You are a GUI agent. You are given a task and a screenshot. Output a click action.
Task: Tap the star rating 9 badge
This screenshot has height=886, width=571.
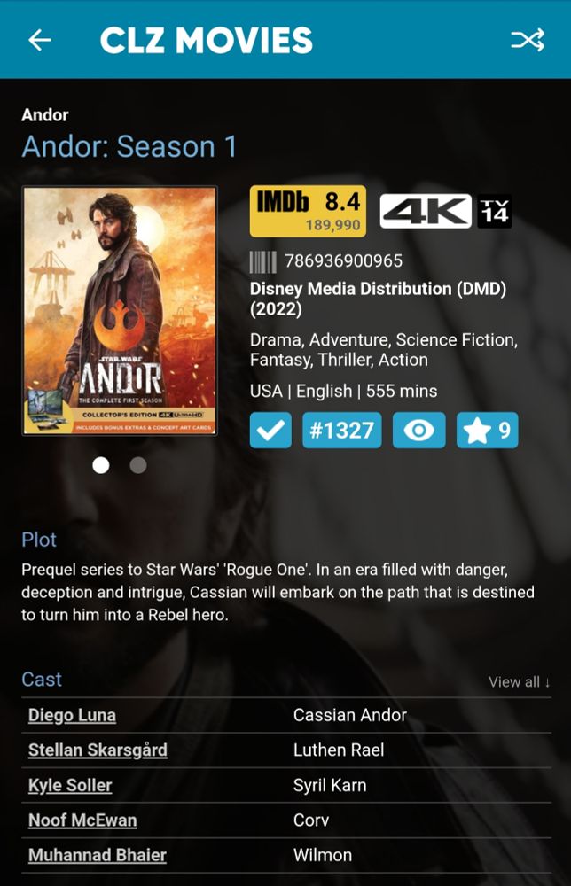(x=488, y=431)
